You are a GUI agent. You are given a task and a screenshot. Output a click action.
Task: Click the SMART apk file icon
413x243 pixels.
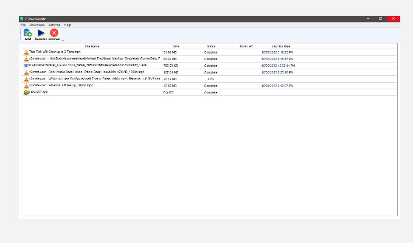click(26, 92)
